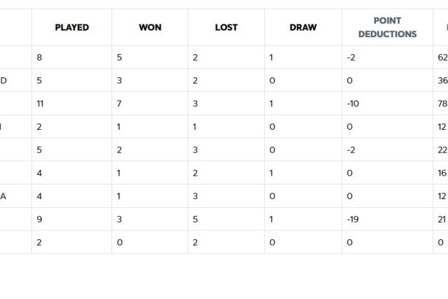Click the WON column header

tap(150, 28)
